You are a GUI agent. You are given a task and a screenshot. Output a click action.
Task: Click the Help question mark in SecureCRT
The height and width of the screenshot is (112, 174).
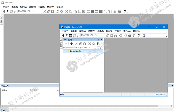[139, 36]
